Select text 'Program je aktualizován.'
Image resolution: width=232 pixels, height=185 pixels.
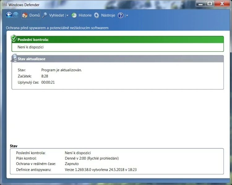coord(62,70)
